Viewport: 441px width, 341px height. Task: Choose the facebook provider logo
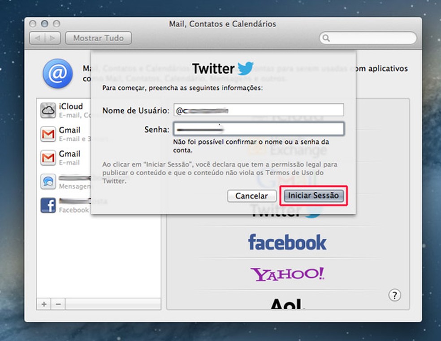287,242
